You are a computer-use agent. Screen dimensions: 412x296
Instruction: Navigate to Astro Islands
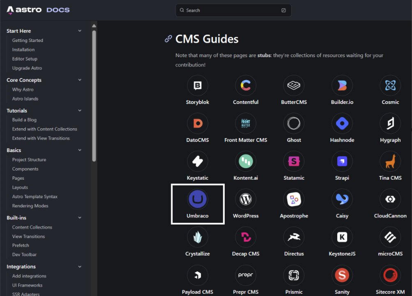[x=25, y=99]
